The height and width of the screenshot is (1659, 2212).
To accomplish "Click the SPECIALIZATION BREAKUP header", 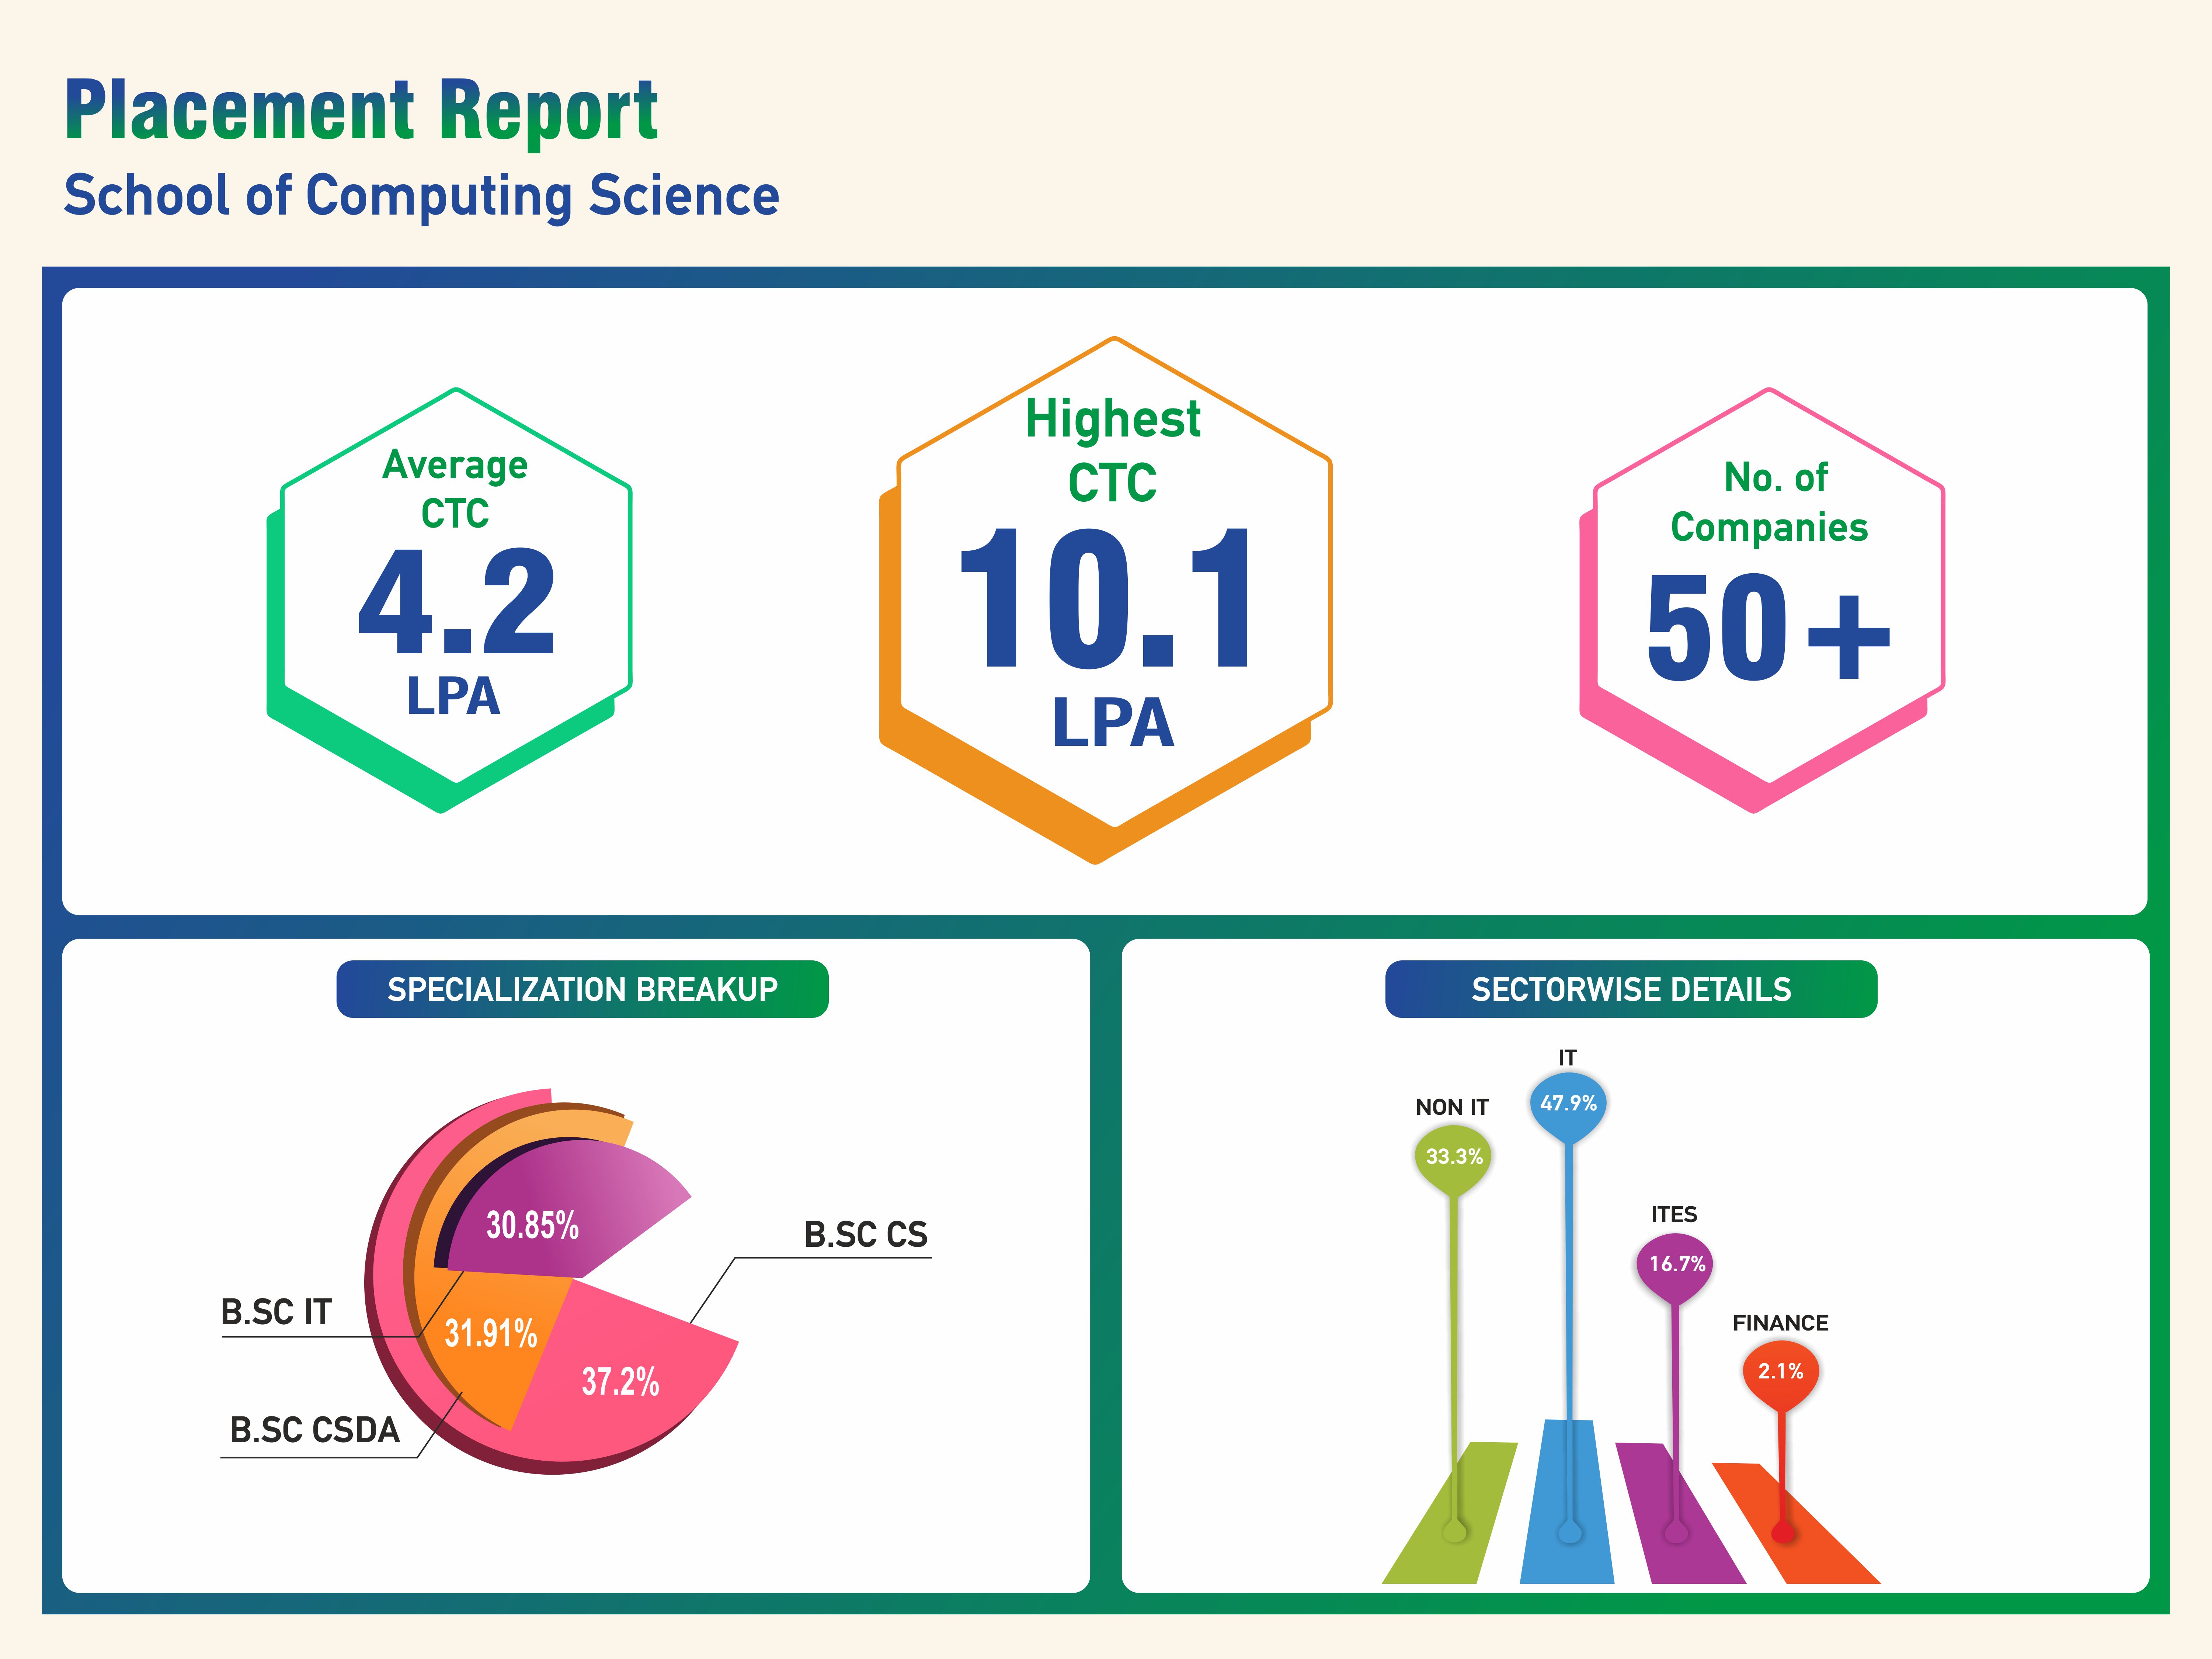I will pos(582,989).
